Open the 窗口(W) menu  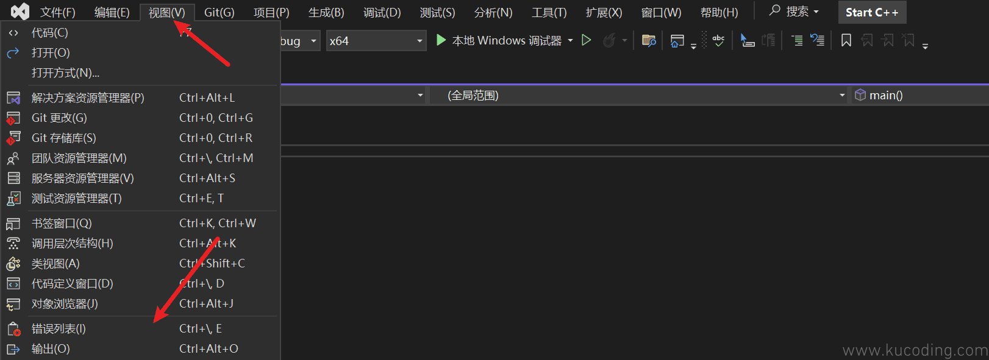[661, 13]
